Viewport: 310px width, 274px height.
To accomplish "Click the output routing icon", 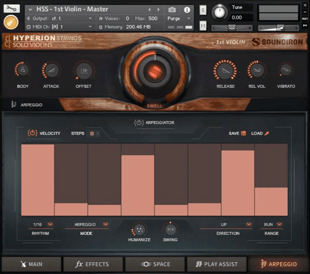I will [28, 18].
